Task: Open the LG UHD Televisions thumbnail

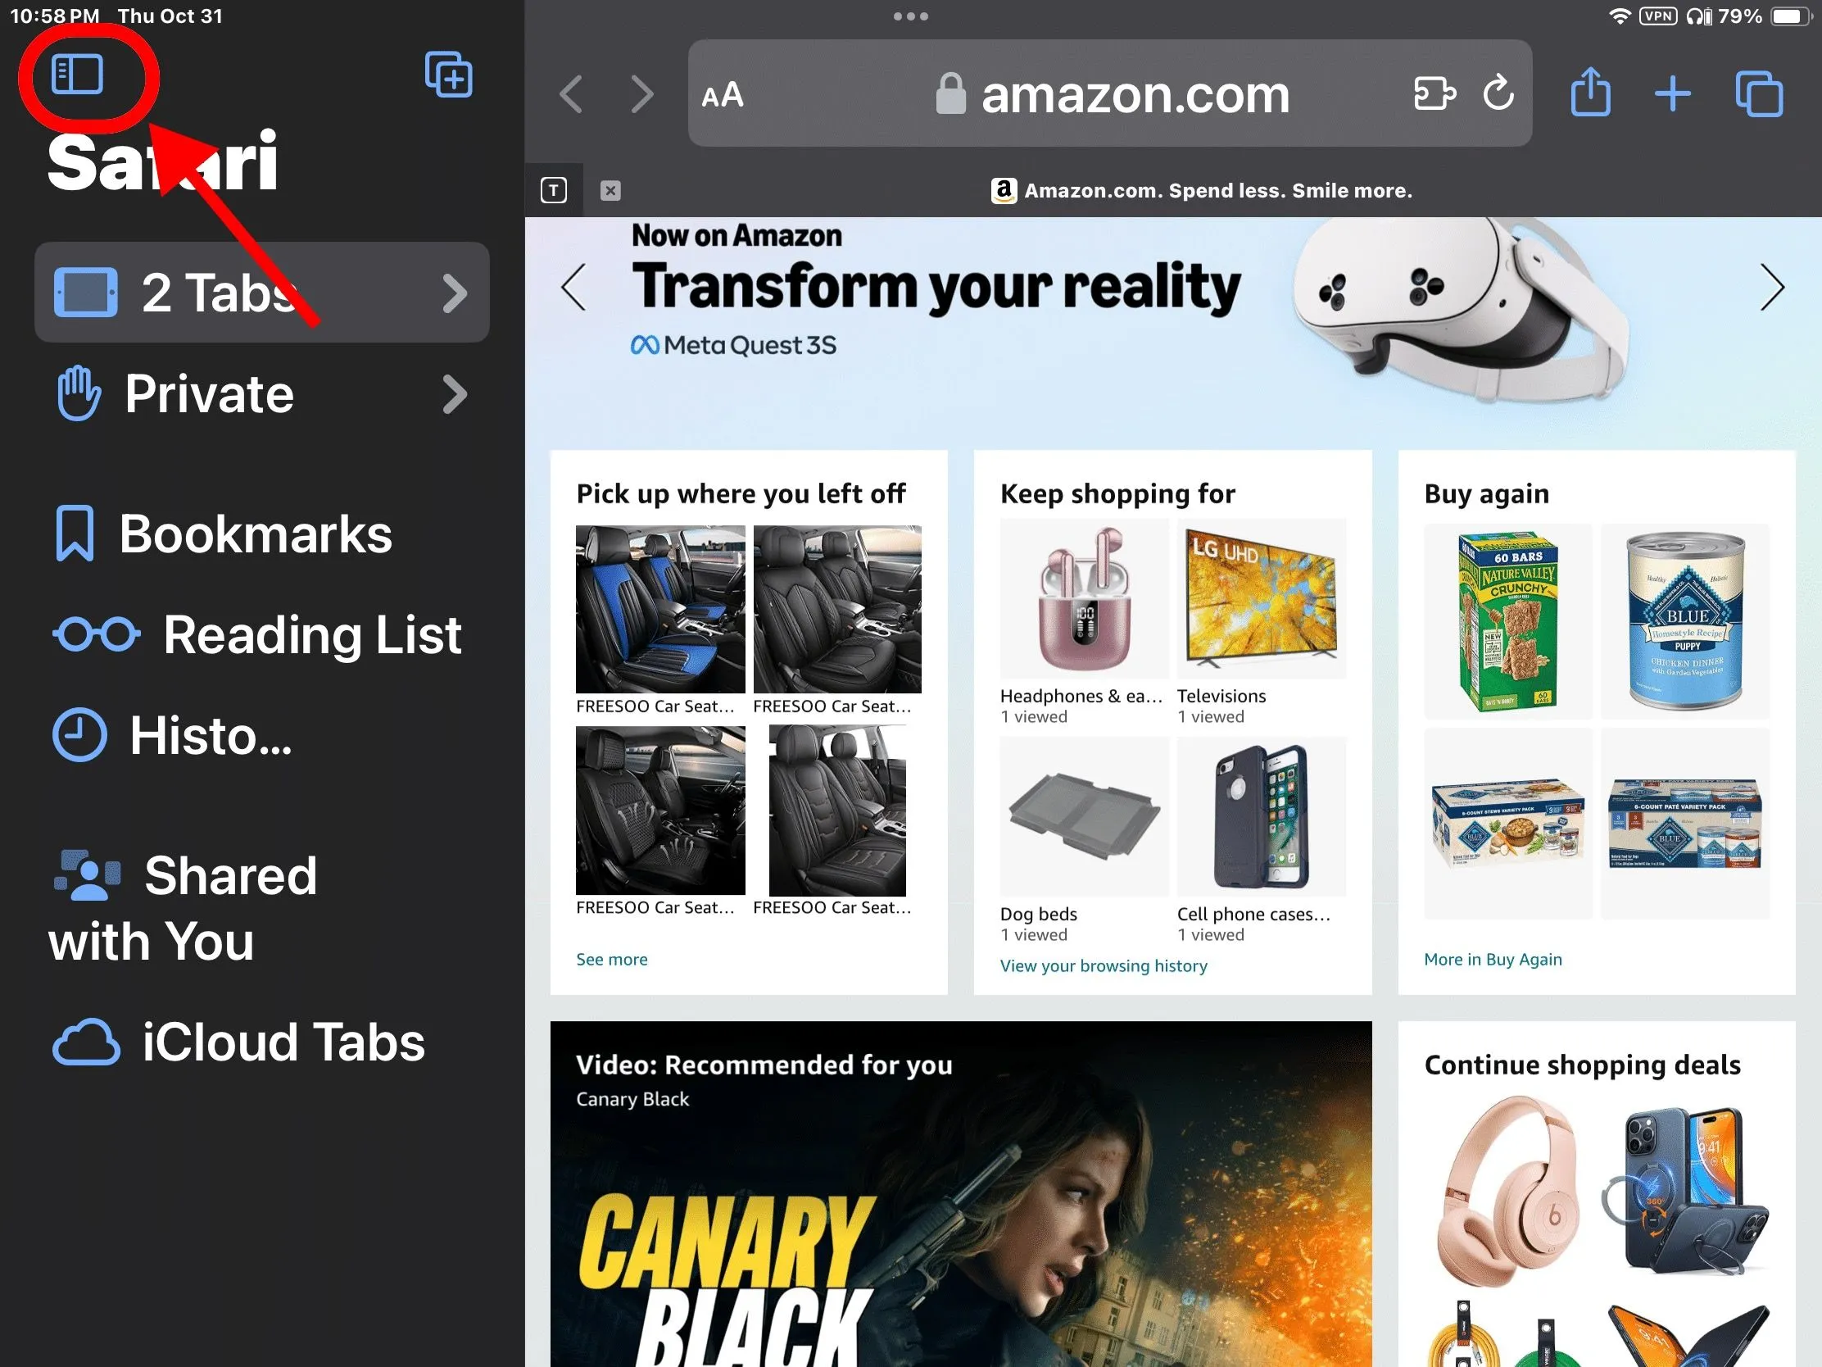Action: [x=1261, y=599]
